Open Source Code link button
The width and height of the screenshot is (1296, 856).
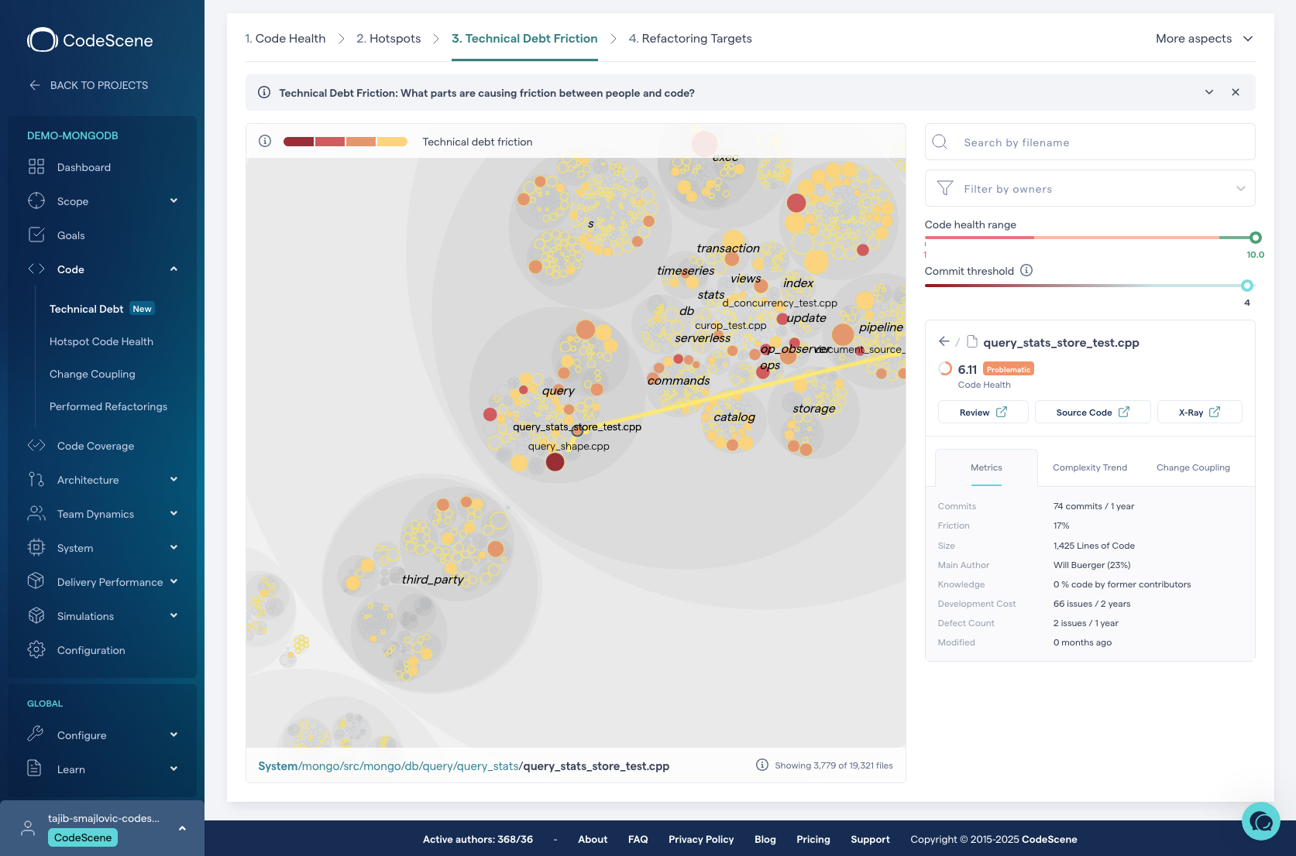1091,413
